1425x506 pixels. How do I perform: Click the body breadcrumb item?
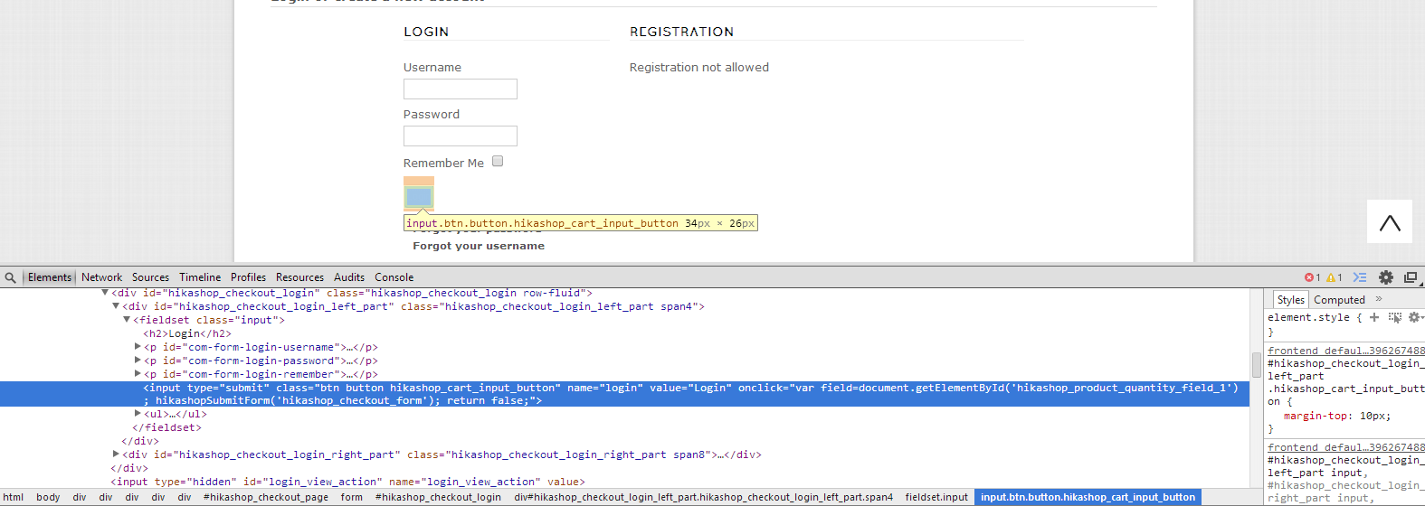coord(48,497)
